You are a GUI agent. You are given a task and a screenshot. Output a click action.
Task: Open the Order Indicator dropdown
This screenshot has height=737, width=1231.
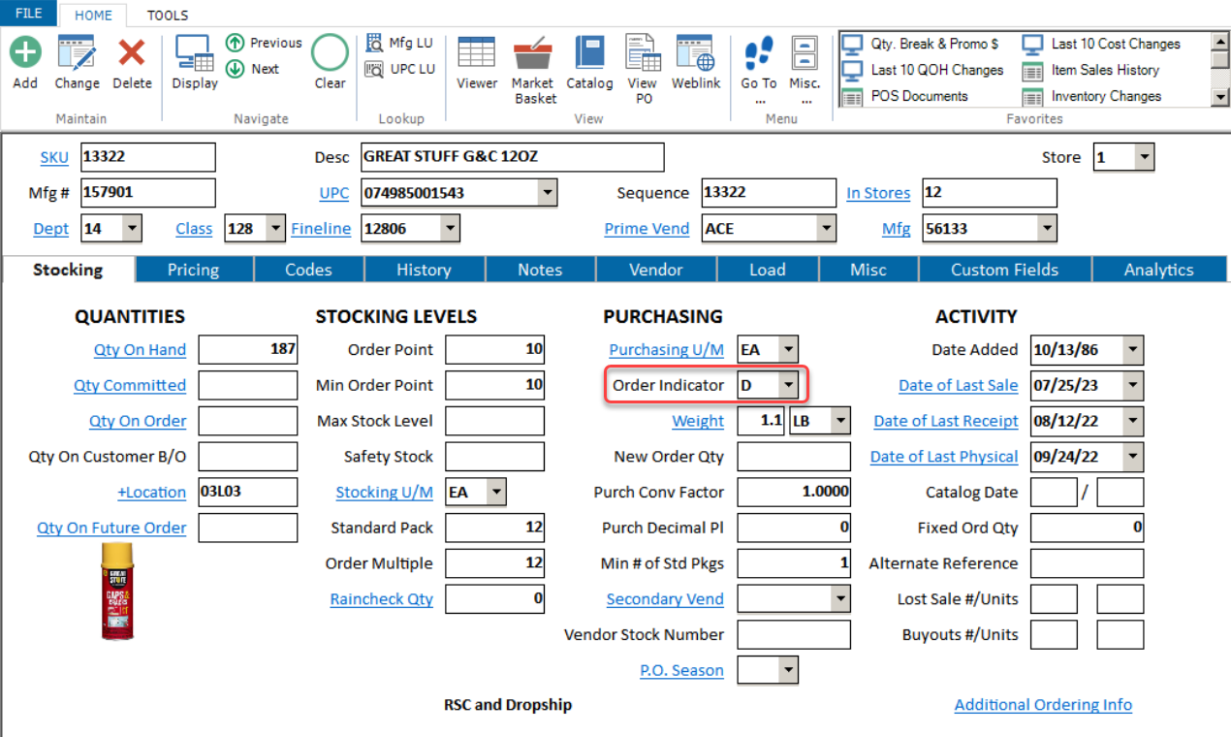pos(789,386)
